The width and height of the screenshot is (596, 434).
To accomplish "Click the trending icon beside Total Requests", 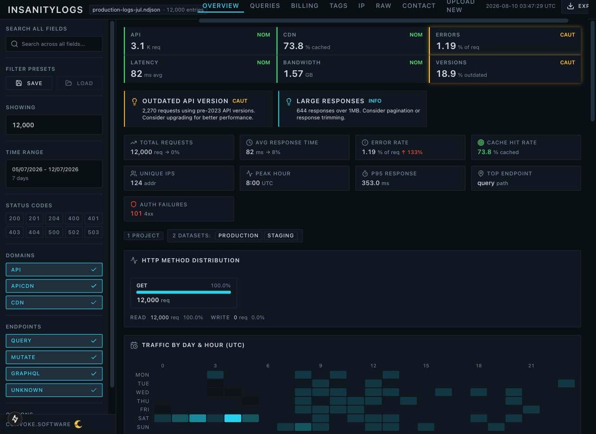I will tap(134, 143).
